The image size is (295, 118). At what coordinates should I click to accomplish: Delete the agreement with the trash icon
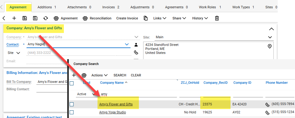[217, 18]
